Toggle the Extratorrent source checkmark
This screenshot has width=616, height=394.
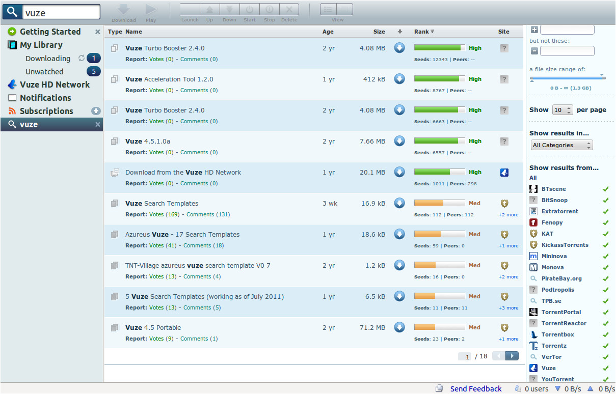point(606,211)
